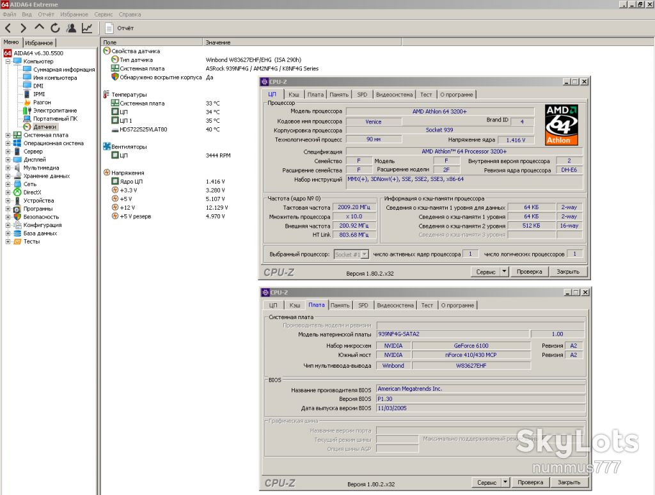Click Проверка button in upper CPU-Z
This screenshot has width=655, height=495.
coord(529,272)
